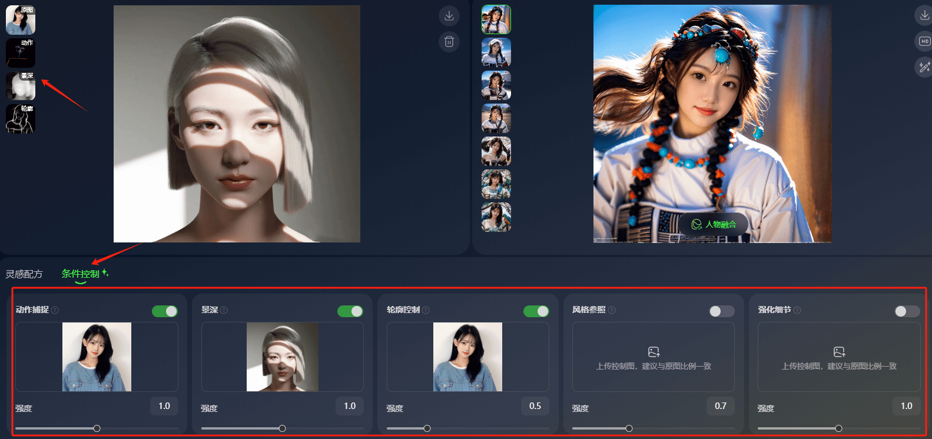Download the depth preview image
This screenshot has width=932, height=439.
tap(449, 16)
